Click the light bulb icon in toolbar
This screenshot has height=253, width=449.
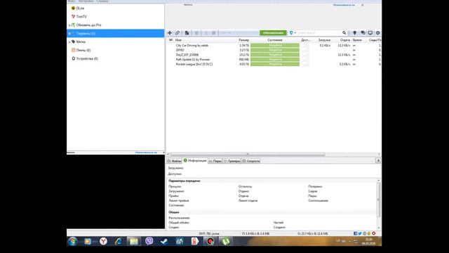coord(354,33)
